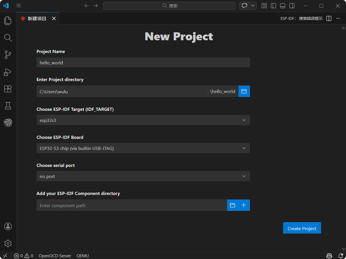
Task: Open the Source Control view
Action: click(8, 55)
